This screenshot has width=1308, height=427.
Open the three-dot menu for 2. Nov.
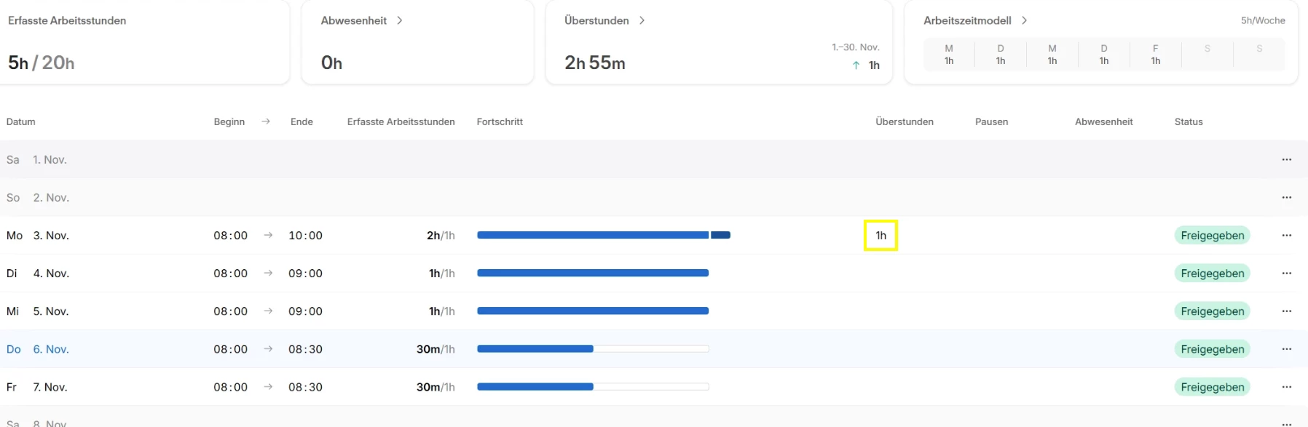(1286, 197)
